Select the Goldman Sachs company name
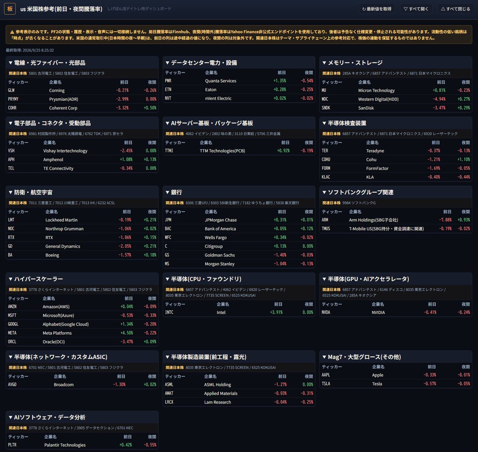 [220, 255]
